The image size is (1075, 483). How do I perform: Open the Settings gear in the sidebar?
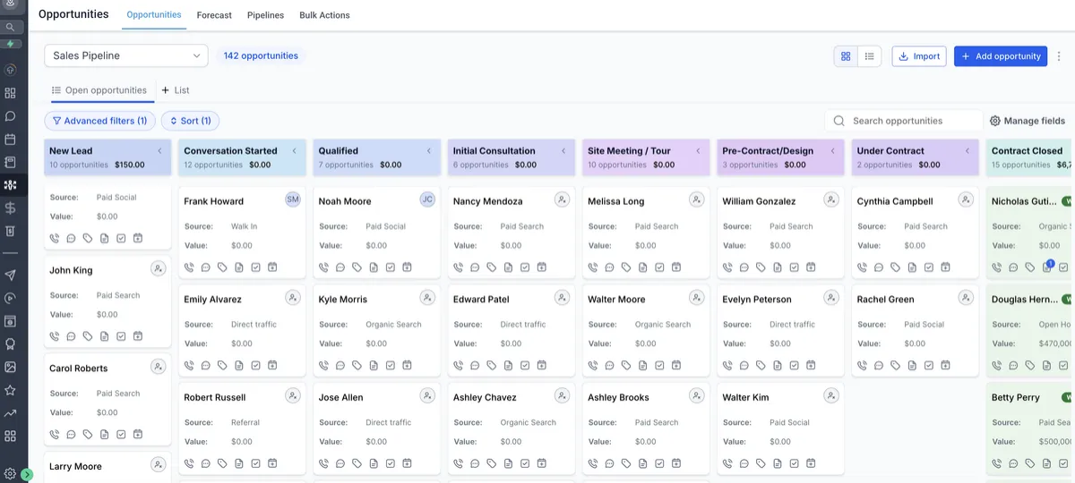11,474
